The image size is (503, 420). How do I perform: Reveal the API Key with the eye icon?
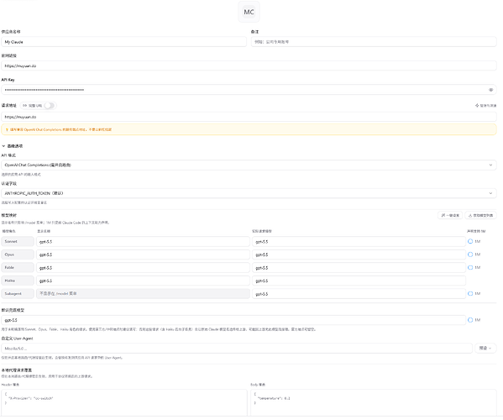[x=490, y=90]
